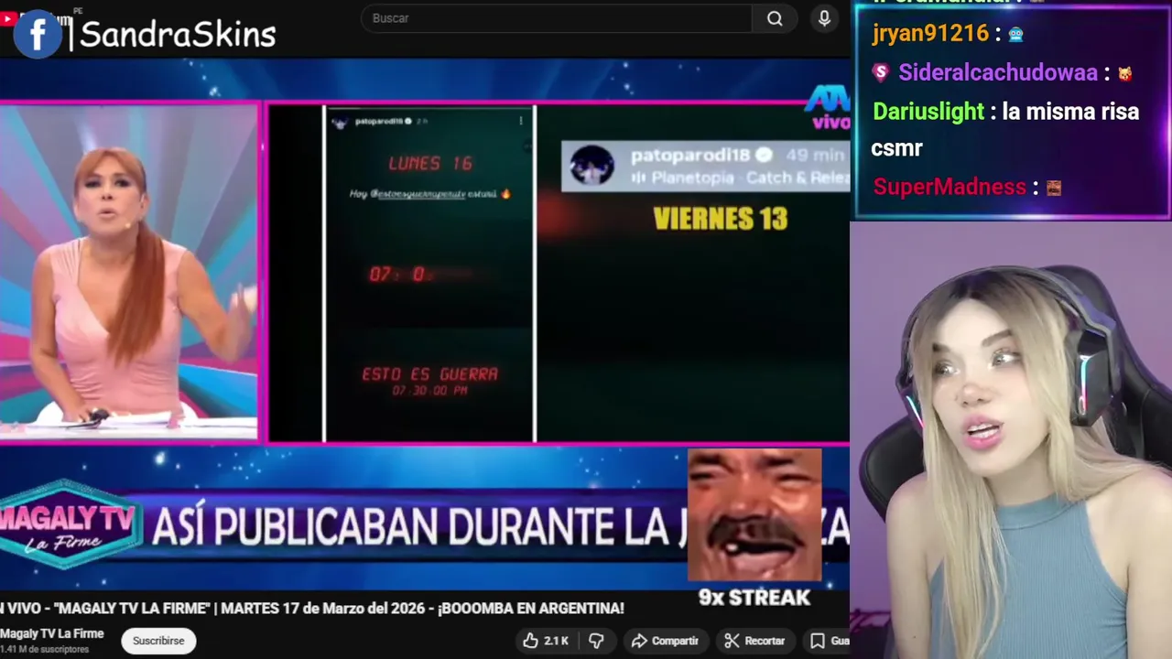Click the Sideralcachudowaa subscriber badge
The width and height of the screenshot is (1172, 659).
(880, 72)
